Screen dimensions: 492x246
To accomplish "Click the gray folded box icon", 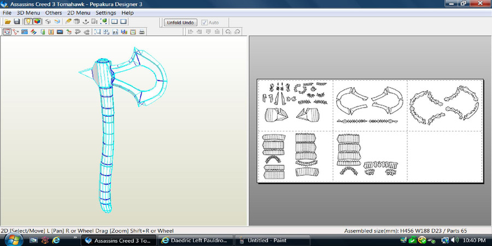I will [x=77, y=22].
